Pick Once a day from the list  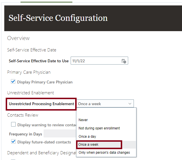pyautogui.click(x=87, y=137)
